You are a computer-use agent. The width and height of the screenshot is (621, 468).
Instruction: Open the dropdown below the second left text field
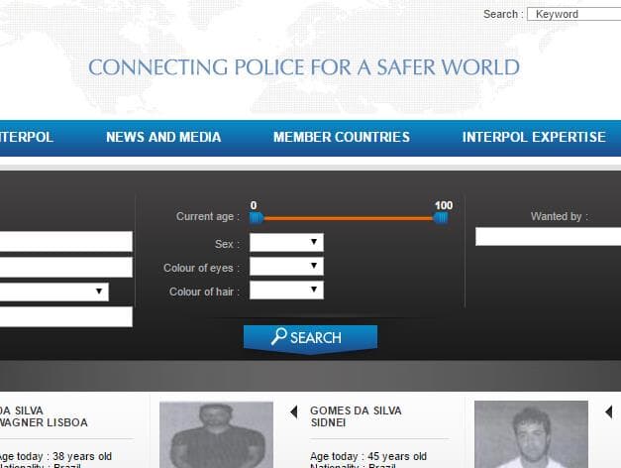point(54,292)
